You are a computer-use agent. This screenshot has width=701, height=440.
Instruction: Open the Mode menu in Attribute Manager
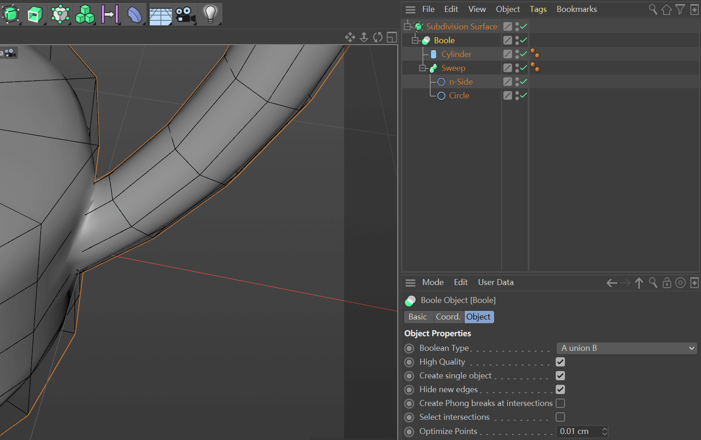pyautogui.click(x=433, y=282)
